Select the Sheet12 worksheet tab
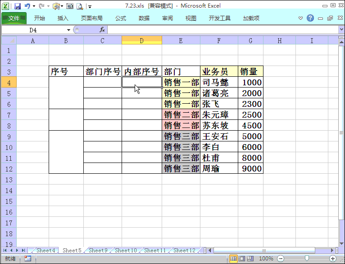This screenshot has width=345, height=264. (184, 251)
